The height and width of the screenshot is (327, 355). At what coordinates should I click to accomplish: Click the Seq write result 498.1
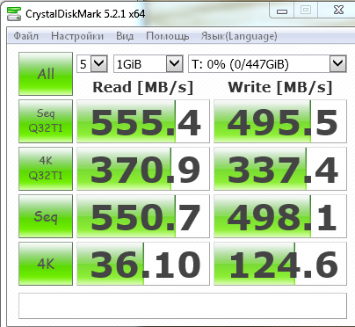click(x=280, y=216)
